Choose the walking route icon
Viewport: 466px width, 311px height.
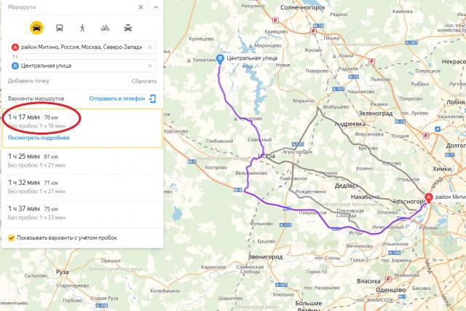click(x=82, y=28)
